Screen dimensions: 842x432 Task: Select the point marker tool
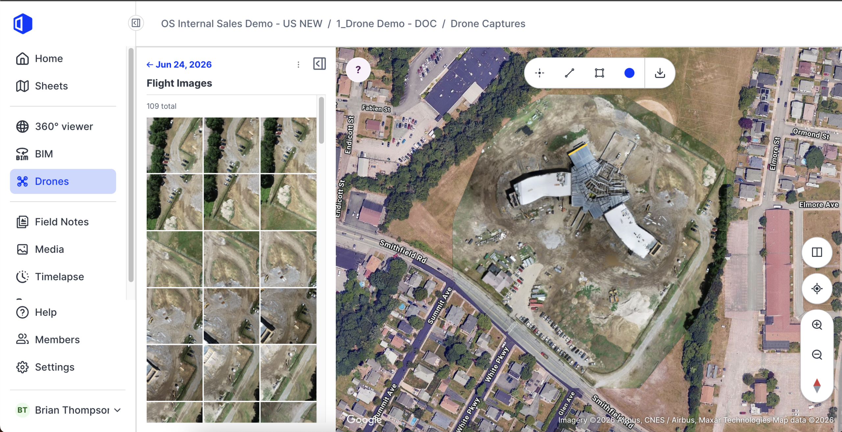[x=539, y=73]
